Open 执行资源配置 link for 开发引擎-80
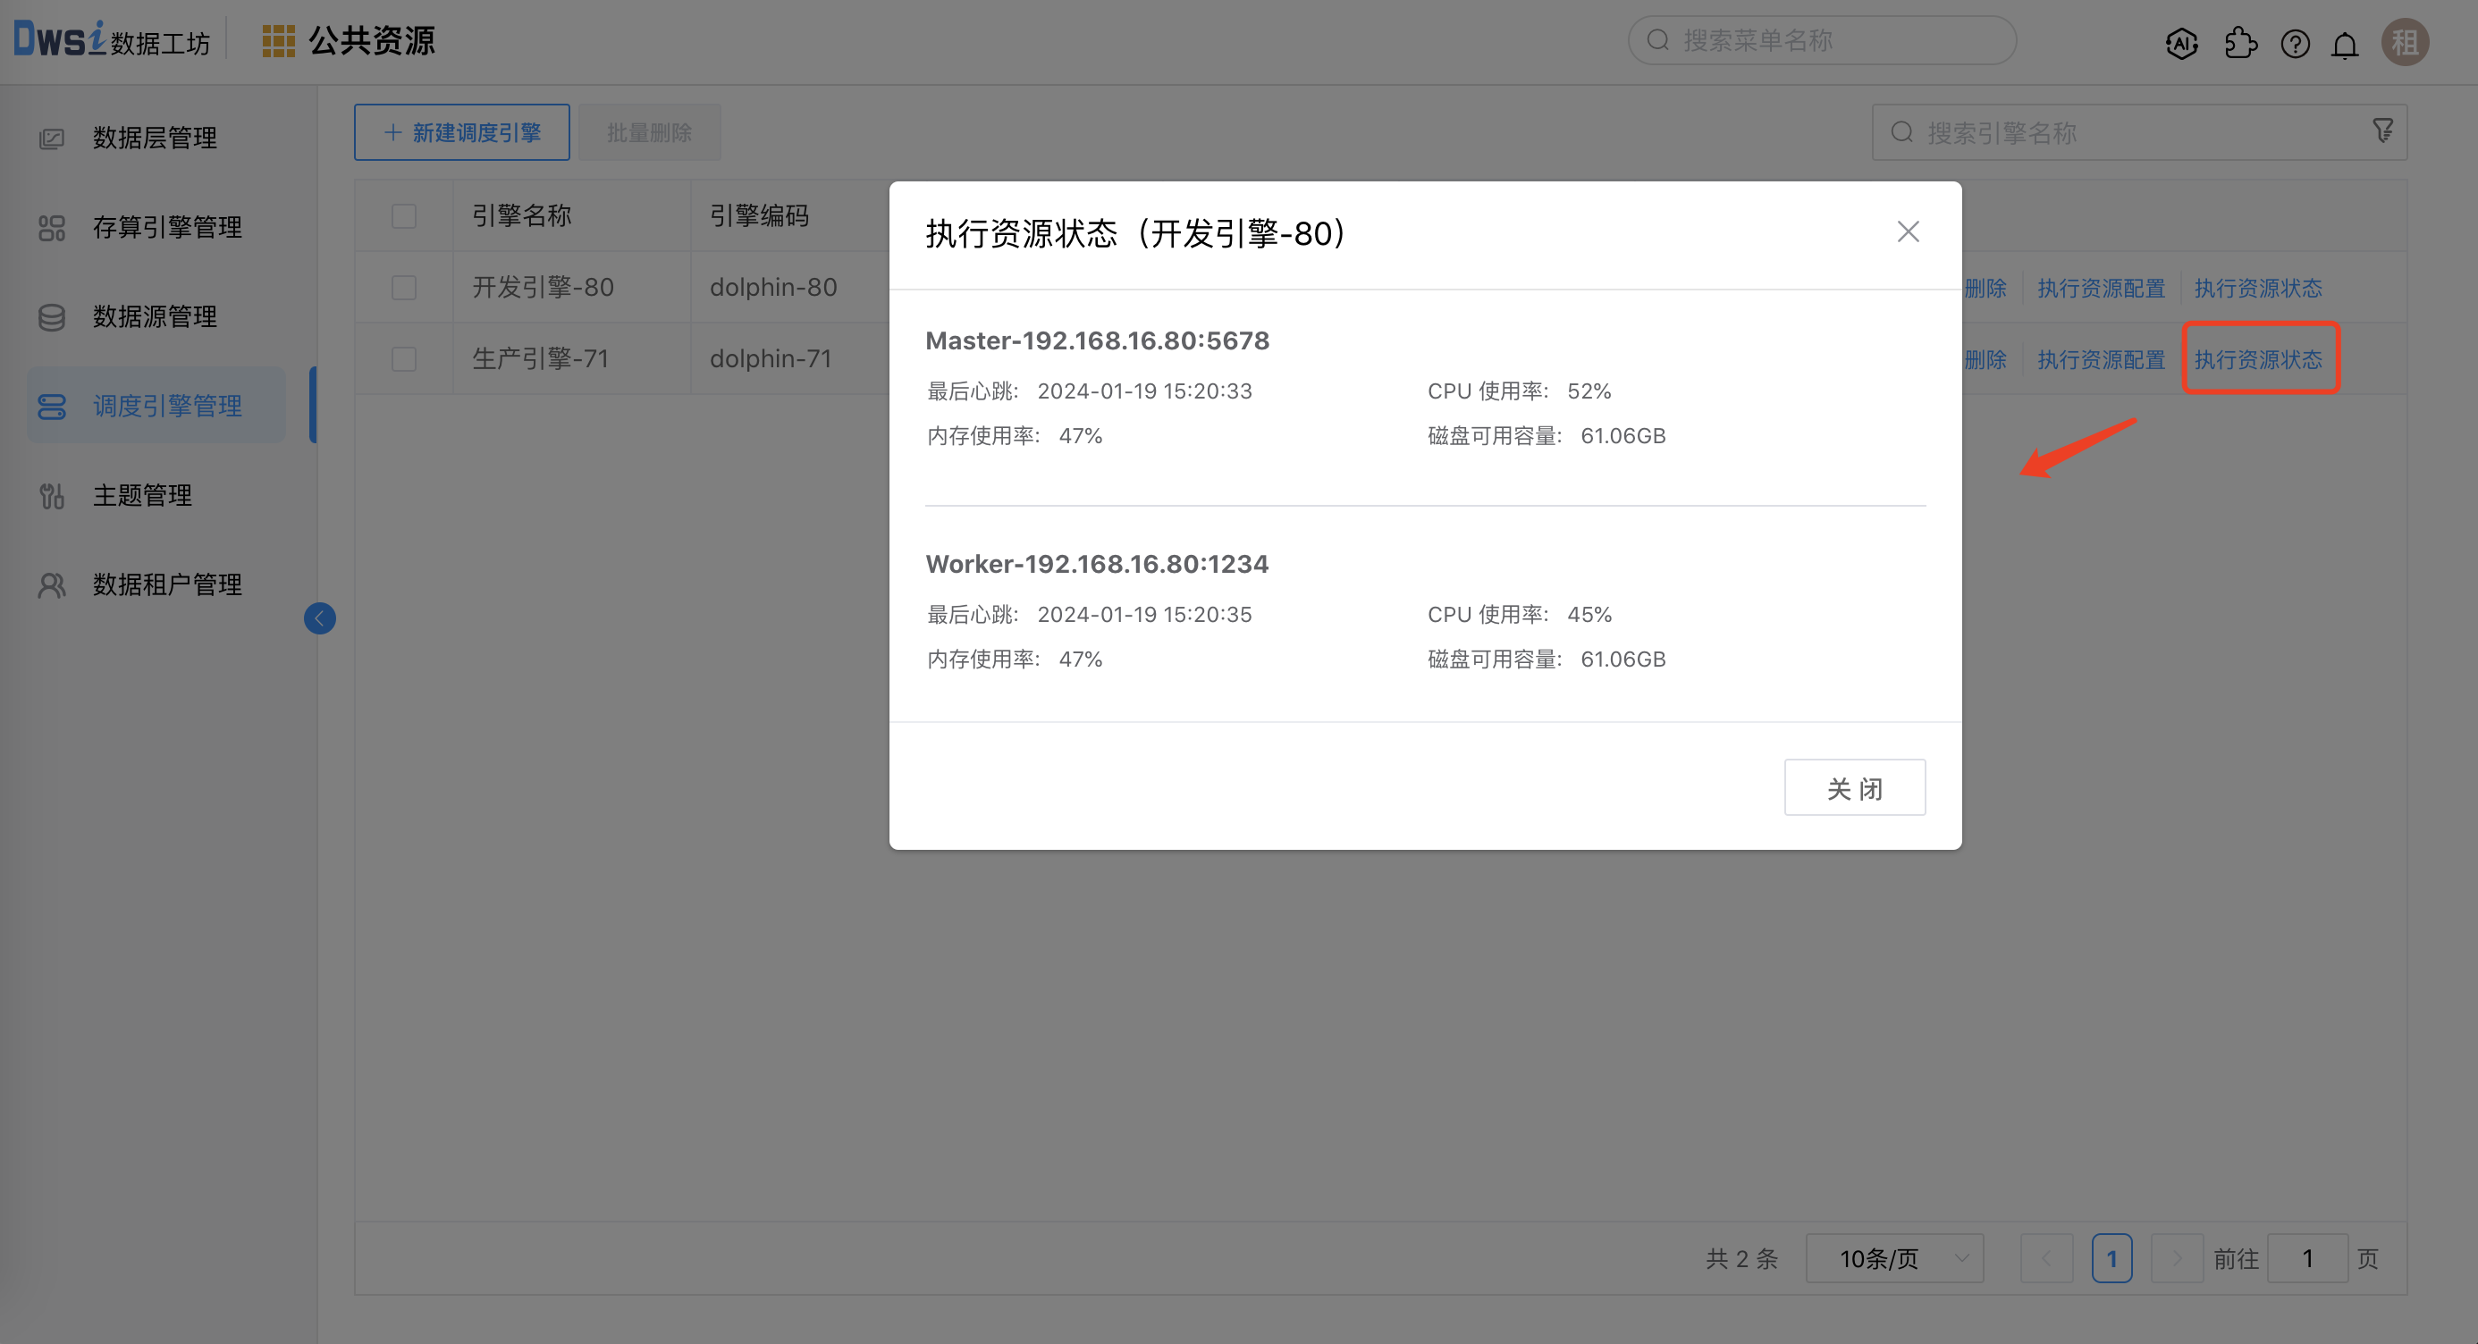The image size is (2478, 1344). [x=2101, y=287]
